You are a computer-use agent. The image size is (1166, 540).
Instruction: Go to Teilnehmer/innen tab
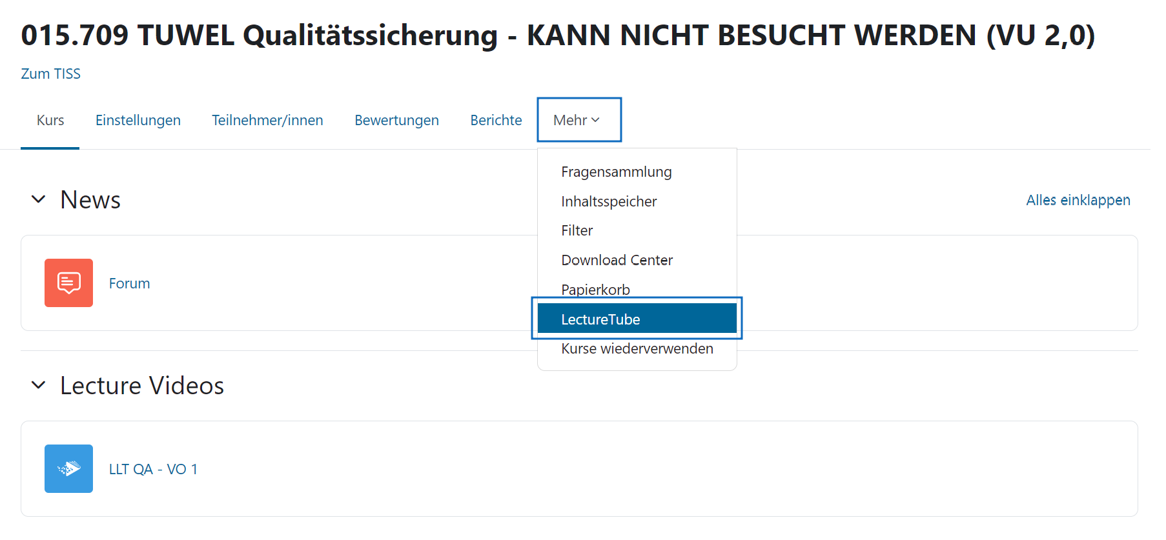267,120
